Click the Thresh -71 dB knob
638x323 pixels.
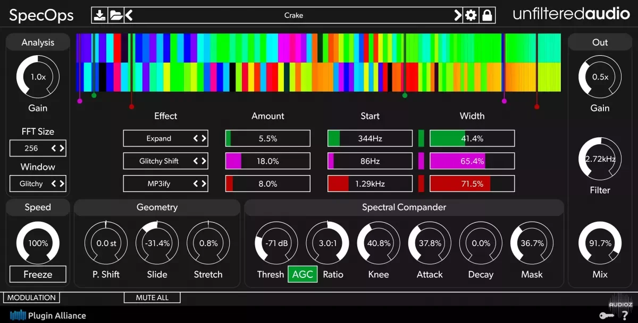(x=276, y=243)
